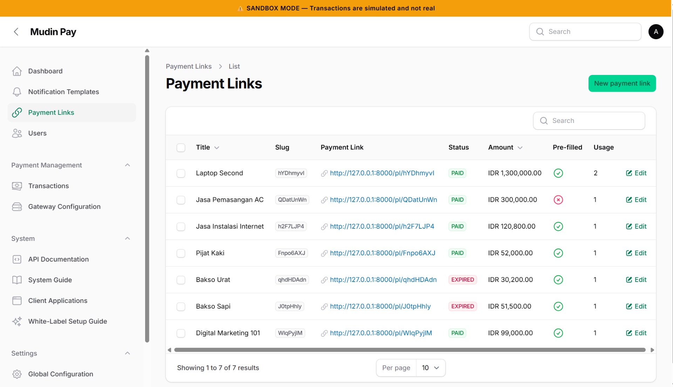Focus the payment links table search field

pos(589,121)
